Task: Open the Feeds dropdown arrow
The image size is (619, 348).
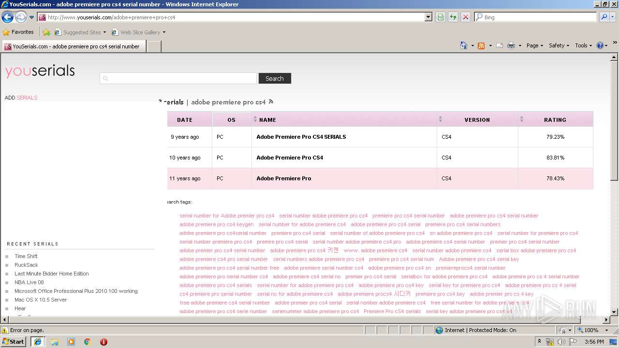Action: 490,45
